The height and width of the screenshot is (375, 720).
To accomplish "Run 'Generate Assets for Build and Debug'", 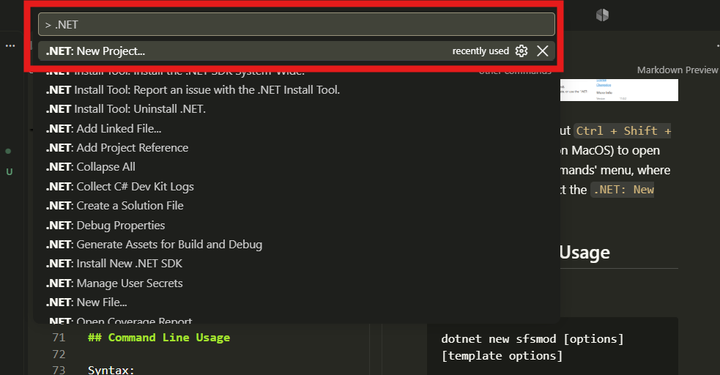I will 296,245.
